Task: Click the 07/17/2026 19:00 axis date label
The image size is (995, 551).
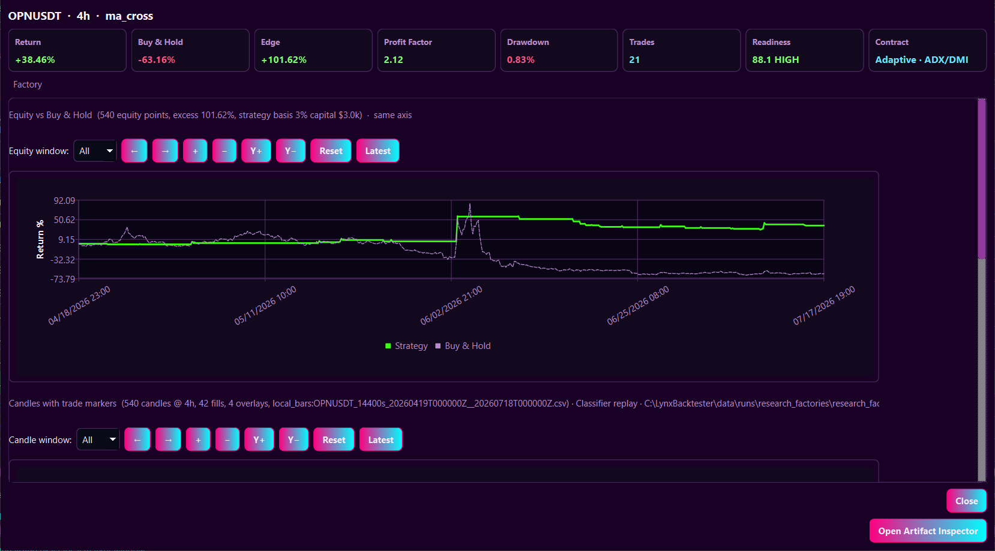Action: (824, 306)
